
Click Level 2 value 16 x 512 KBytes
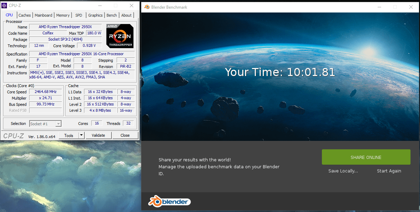coord(100,104)
